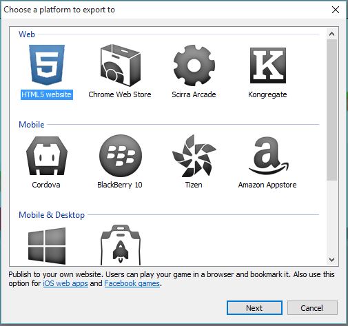
Task: Click the 'Scirra Arcade' label
Action: pyautogui.click(x=194, y=94)
